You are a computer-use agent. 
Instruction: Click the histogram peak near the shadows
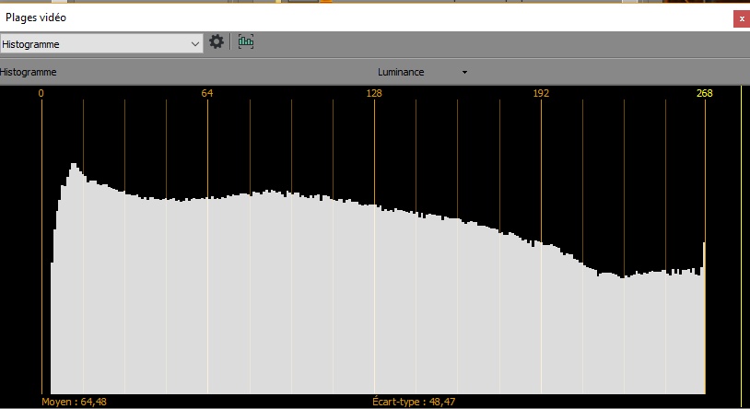[x=74, y=169]
